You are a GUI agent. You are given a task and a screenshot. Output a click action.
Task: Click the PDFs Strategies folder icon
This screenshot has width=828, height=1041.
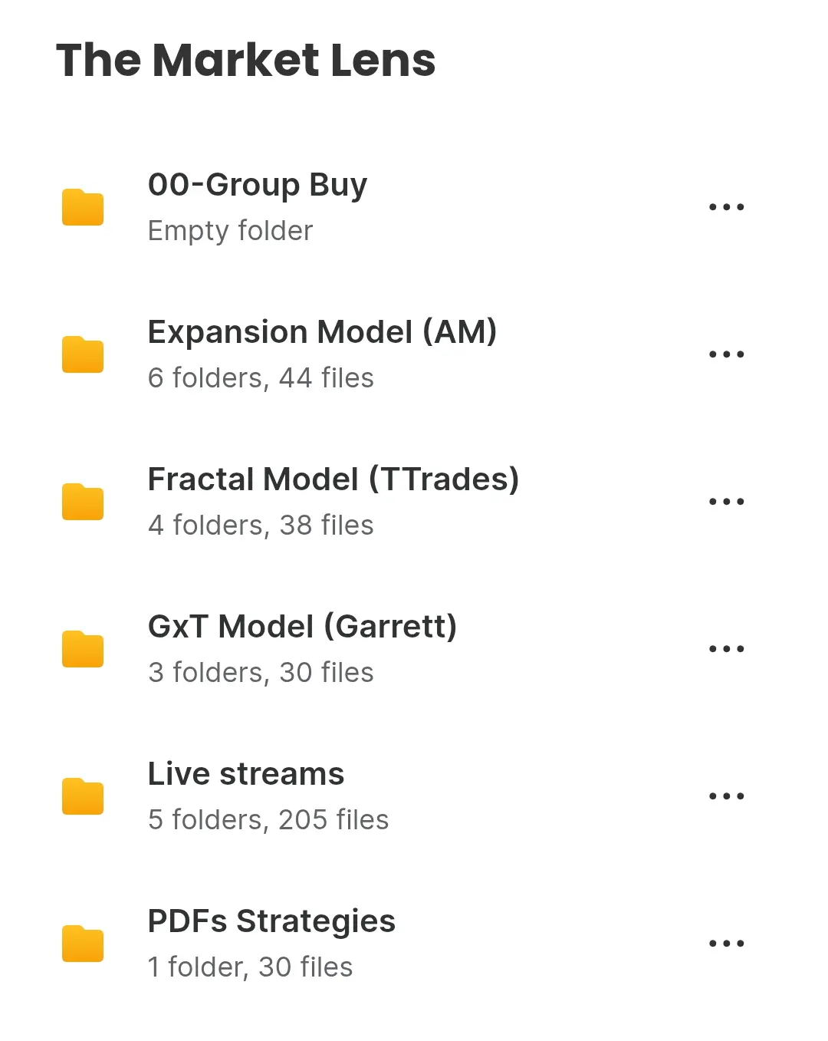[83, 944]
